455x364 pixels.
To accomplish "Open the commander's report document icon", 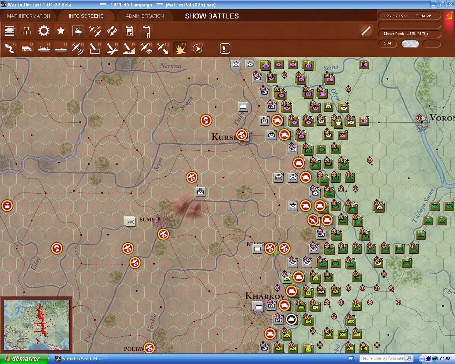I will click(129, 31).
